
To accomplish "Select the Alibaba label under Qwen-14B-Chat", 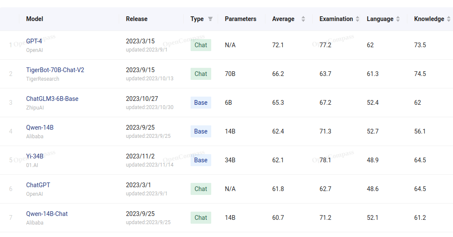I will (35, 223).
